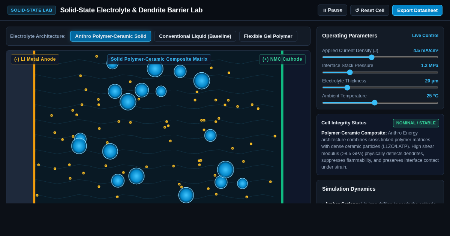The width and height of the screenshot is (450, 236).
Task: Click the Live Control label
Action: [425, 36]
